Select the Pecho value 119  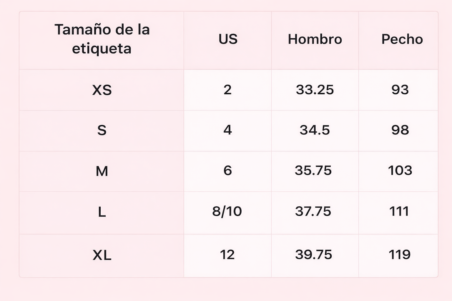[399, 255]
